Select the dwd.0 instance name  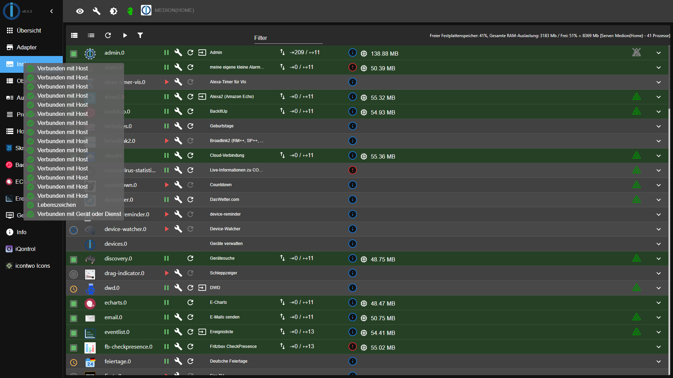(x=112, y=288)
